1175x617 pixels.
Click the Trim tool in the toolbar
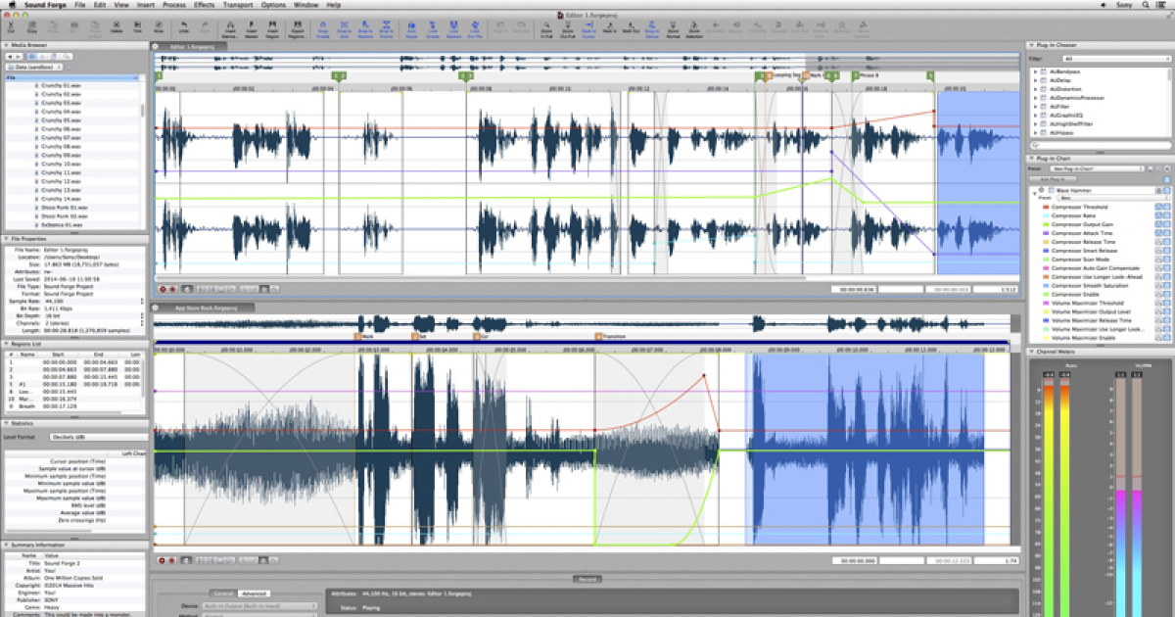point(138,27)
